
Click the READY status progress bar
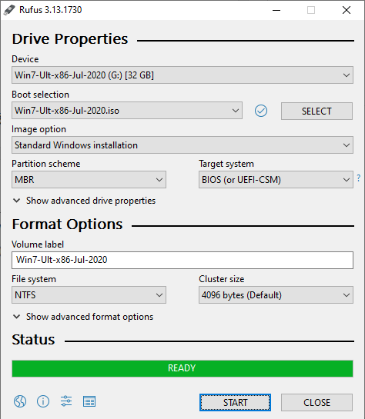(182, 368)
